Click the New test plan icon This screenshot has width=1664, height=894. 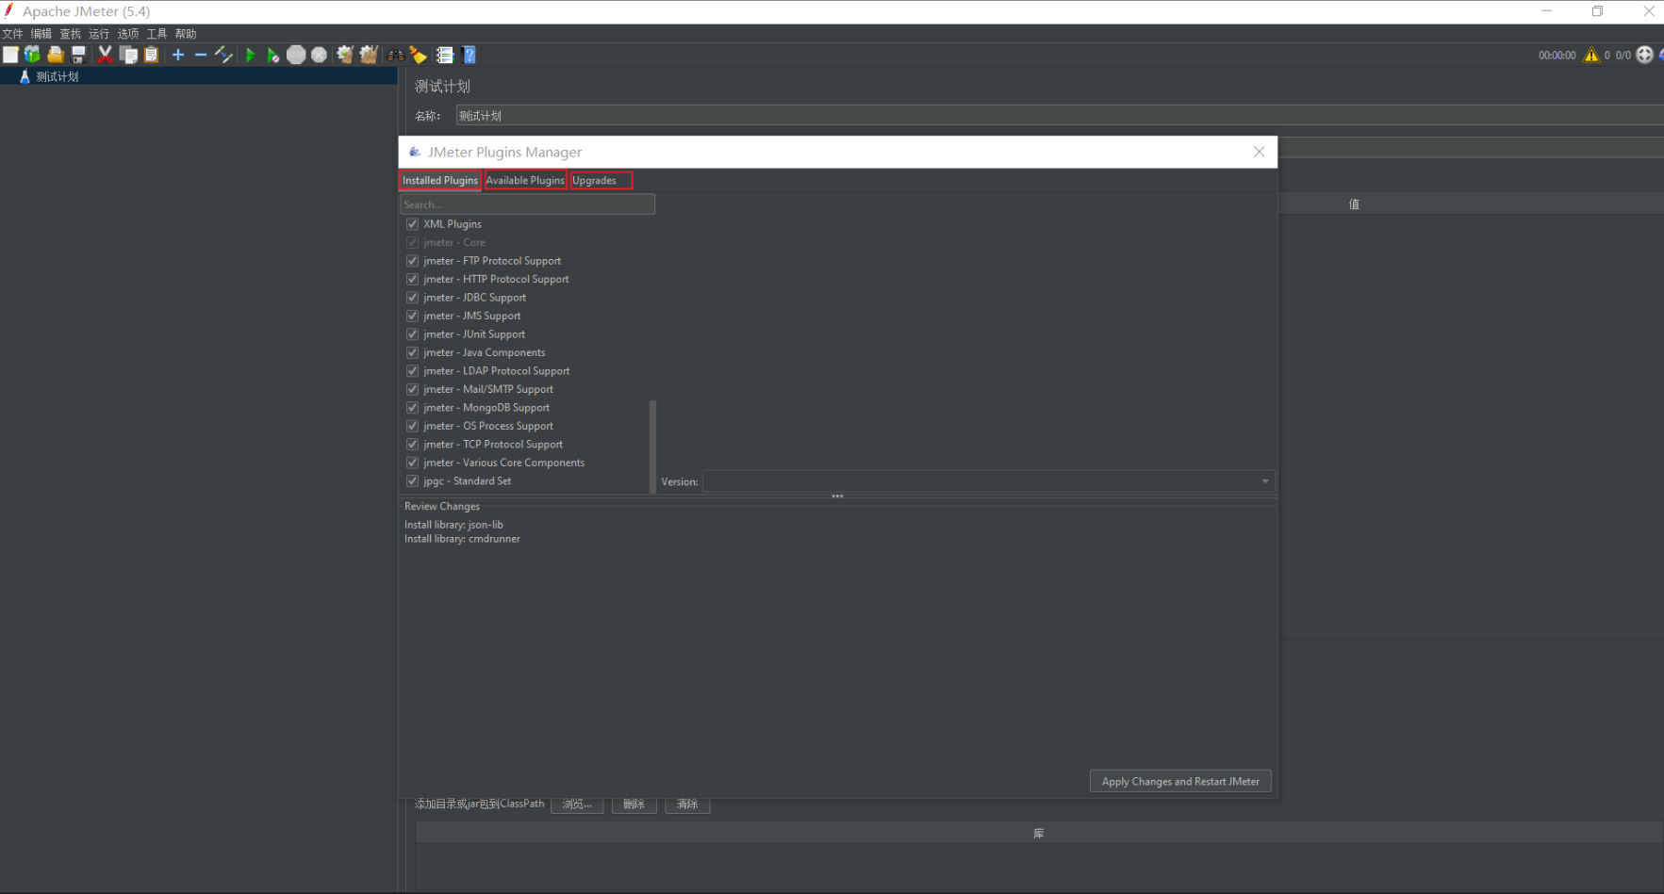point(10,55)
